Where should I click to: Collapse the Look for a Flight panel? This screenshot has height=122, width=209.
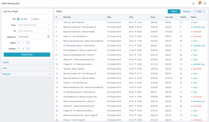click(x=50, y=11)
